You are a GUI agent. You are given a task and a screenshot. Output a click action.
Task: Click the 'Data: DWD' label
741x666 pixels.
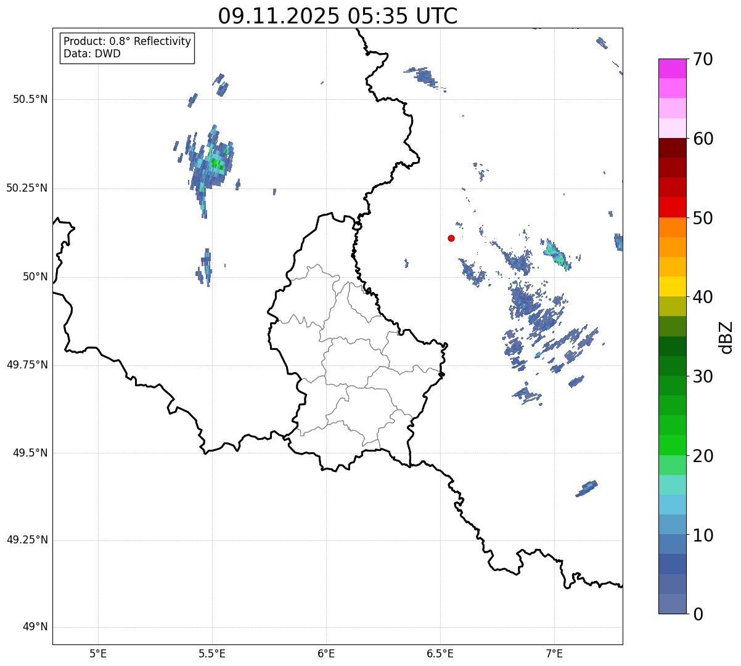[x=92, y=54]
